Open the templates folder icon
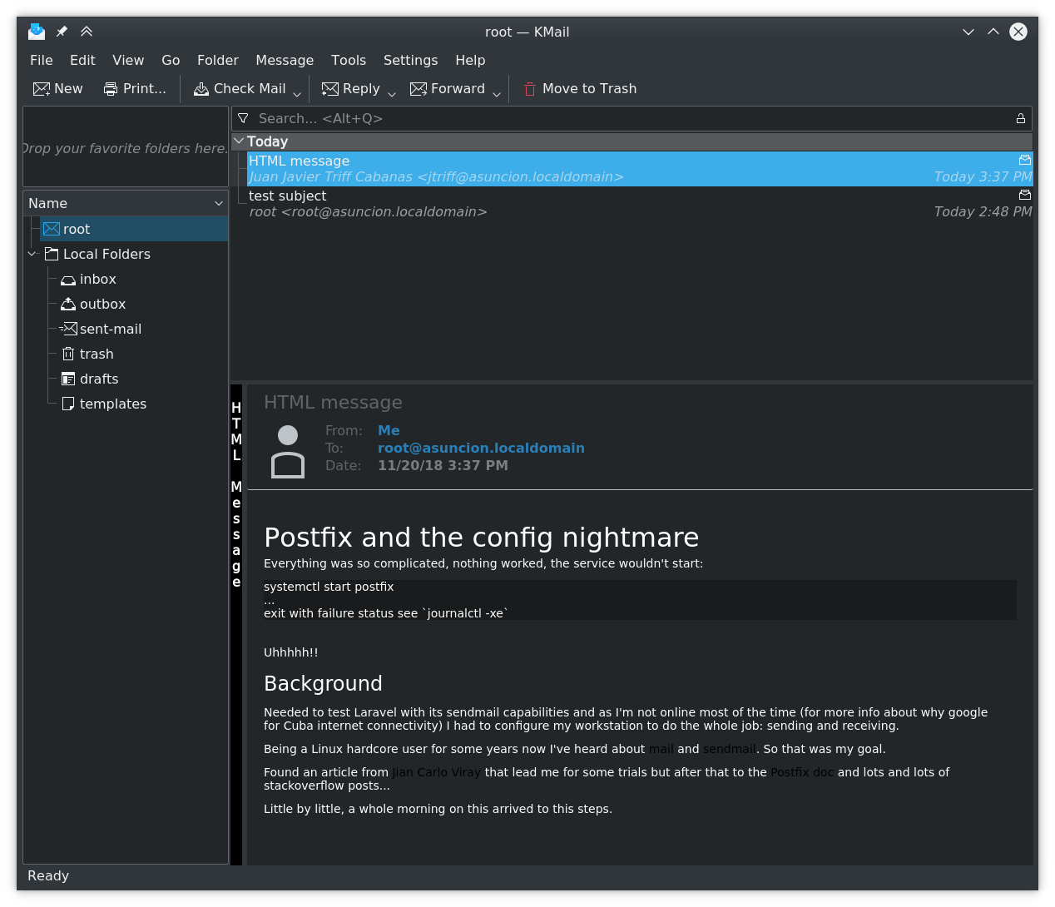 67,404
